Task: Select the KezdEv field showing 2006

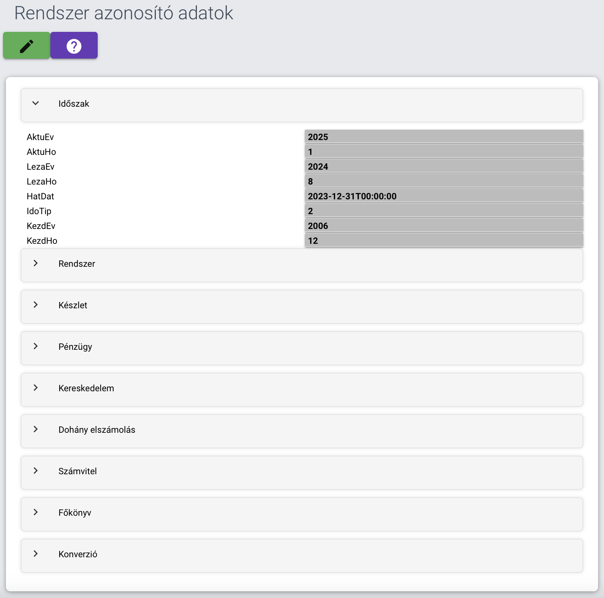Action: [x=444, y=226]
